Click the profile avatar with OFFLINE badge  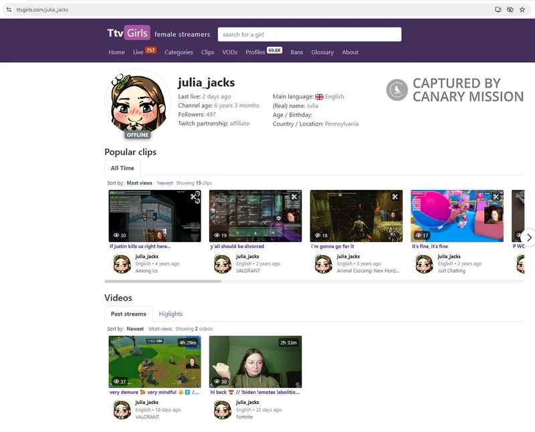point(138,104)
